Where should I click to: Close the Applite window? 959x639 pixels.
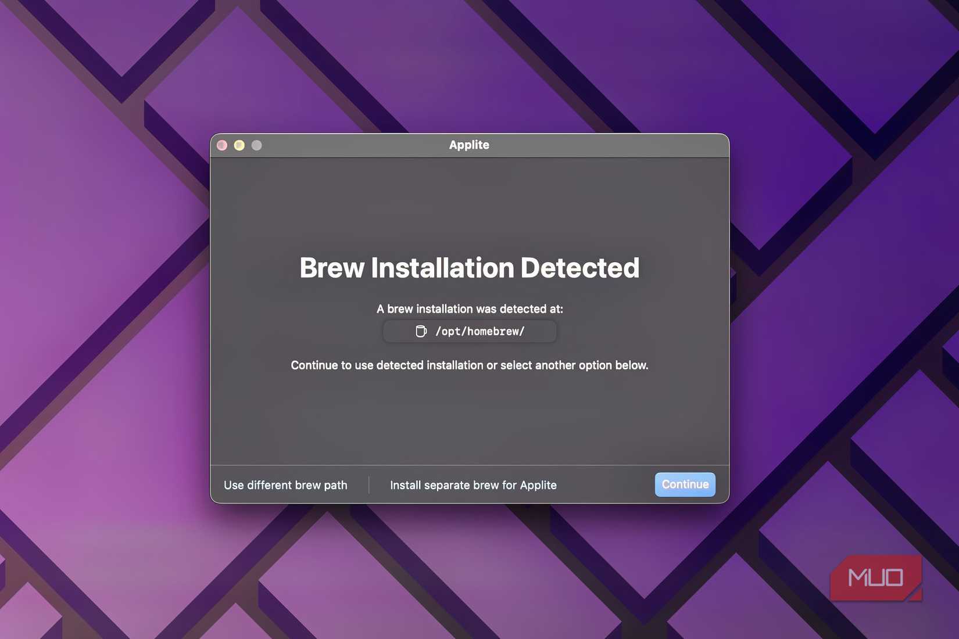coord(222,145)
